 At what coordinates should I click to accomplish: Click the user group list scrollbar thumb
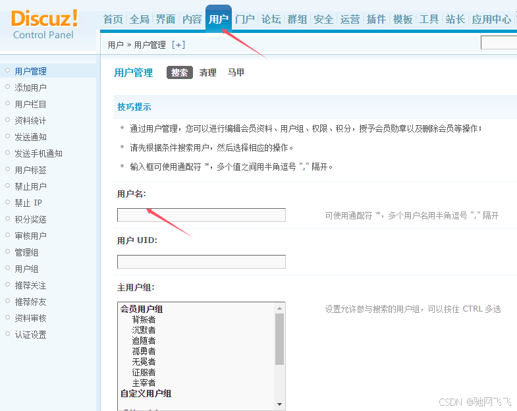coord(280,339)
